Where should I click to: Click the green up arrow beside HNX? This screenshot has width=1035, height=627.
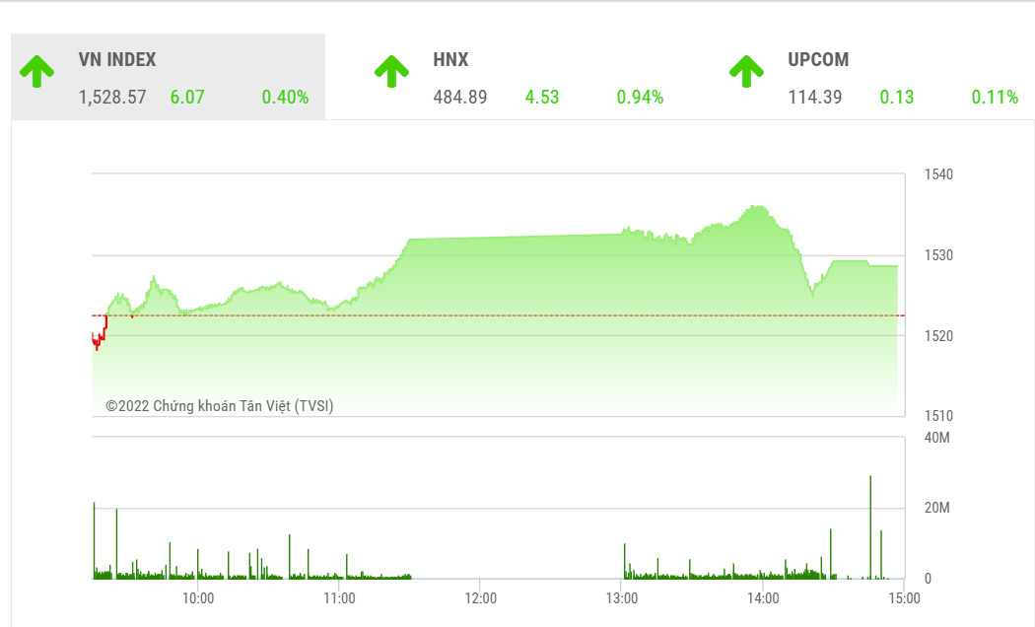(x=391, y=70)
